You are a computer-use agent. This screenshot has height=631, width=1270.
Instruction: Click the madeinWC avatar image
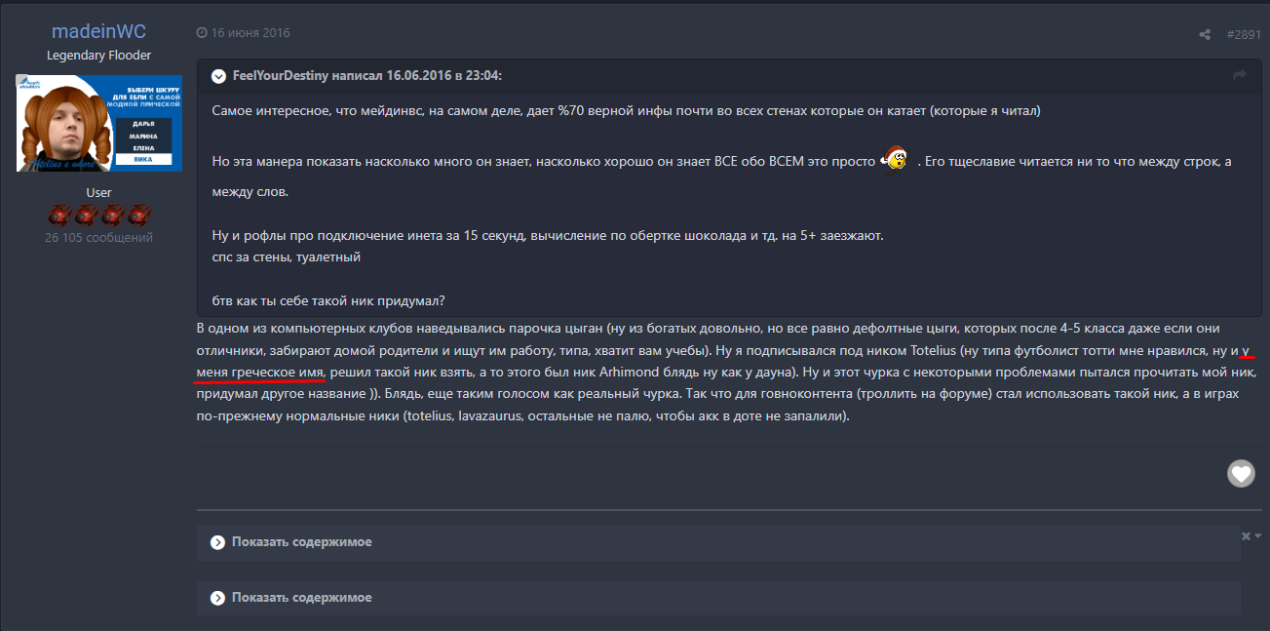pyautogui.click(x=99, y=124)
